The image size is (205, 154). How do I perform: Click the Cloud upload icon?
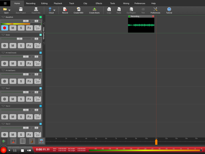(50, 9)
